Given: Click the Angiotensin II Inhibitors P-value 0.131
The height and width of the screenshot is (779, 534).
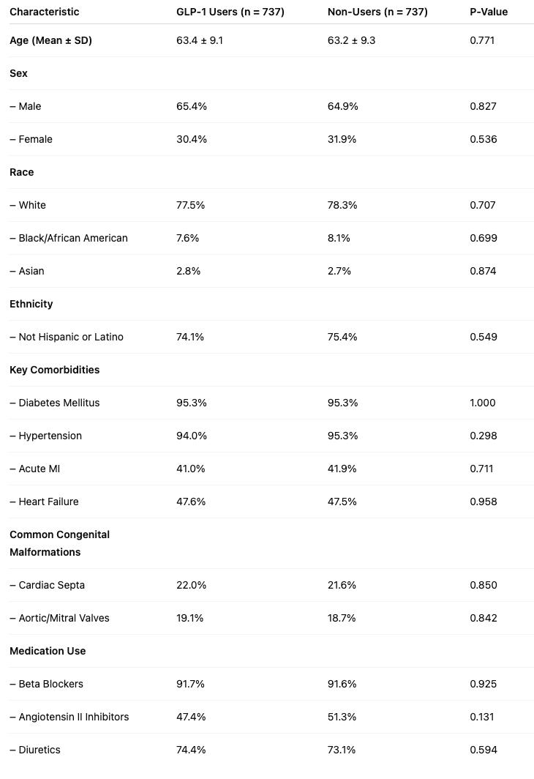Looking at the screenshot, I should click(x=483, y=717).
